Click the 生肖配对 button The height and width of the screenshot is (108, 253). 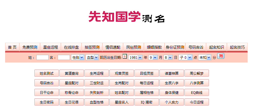pyautogui.click(x=122, y=83)
